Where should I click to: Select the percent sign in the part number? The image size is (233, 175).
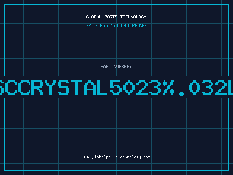(x=168, y=87)
